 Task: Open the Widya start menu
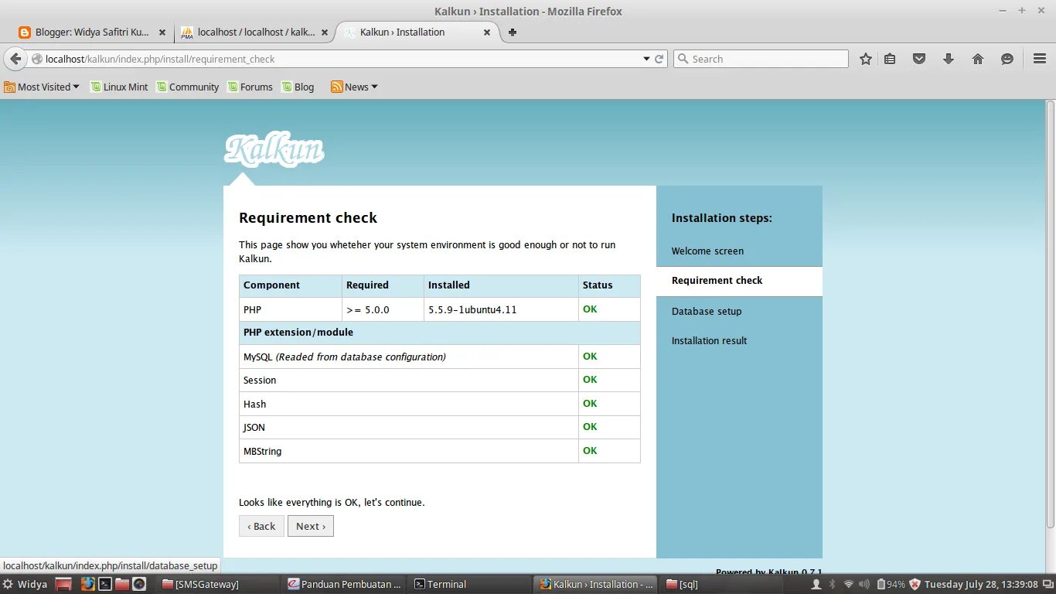click(x=26, y=584)
